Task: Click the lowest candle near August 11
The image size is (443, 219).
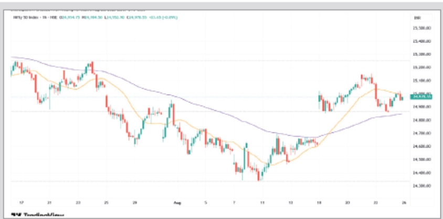Action: 259,176
